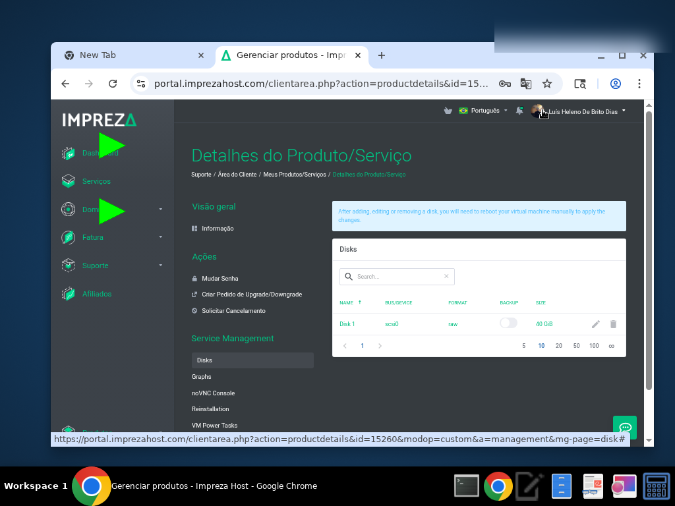Toggle Backup switch for Disk 1

click(508, 323)
